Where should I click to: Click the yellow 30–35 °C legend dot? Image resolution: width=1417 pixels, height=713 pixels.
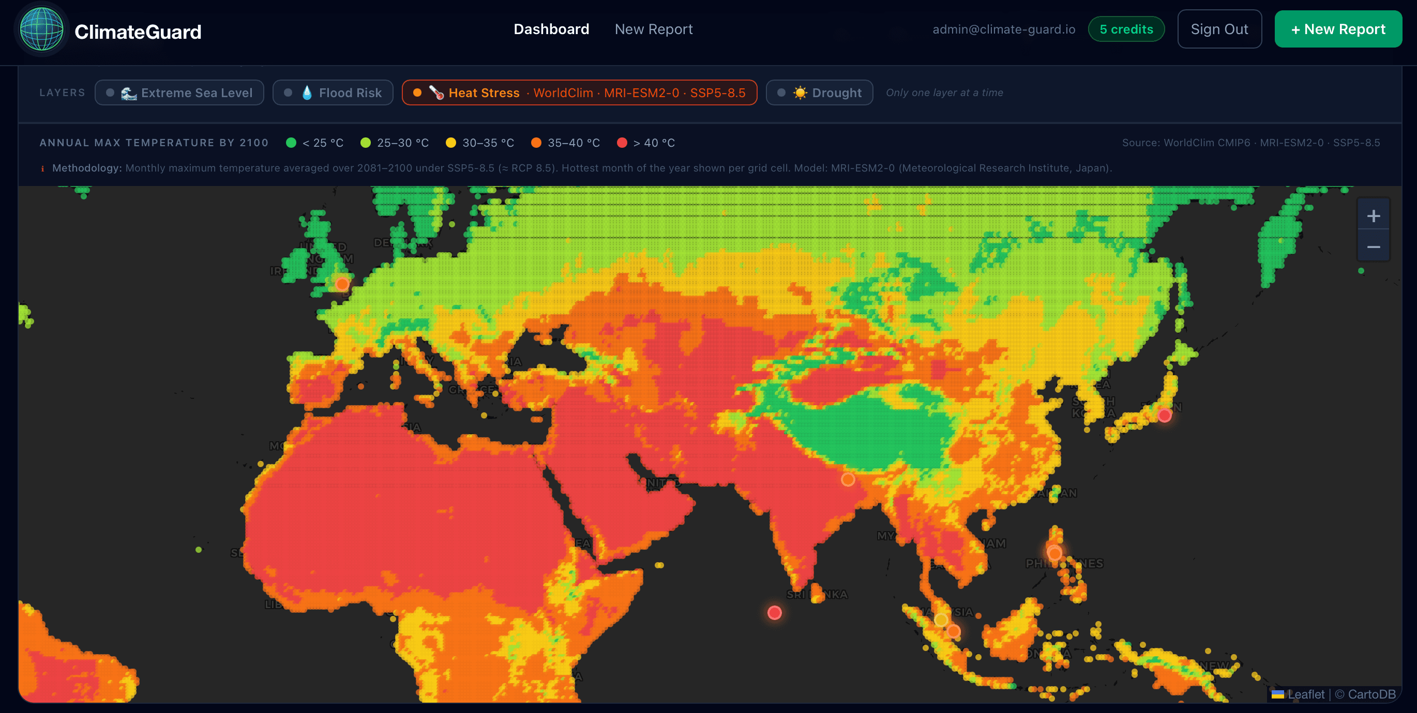click(450, 143)
